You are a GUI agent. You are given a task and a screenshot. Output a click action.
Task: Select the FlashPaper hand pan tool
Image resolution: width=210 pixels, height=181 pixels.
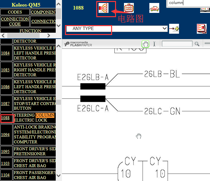(145, 44)
